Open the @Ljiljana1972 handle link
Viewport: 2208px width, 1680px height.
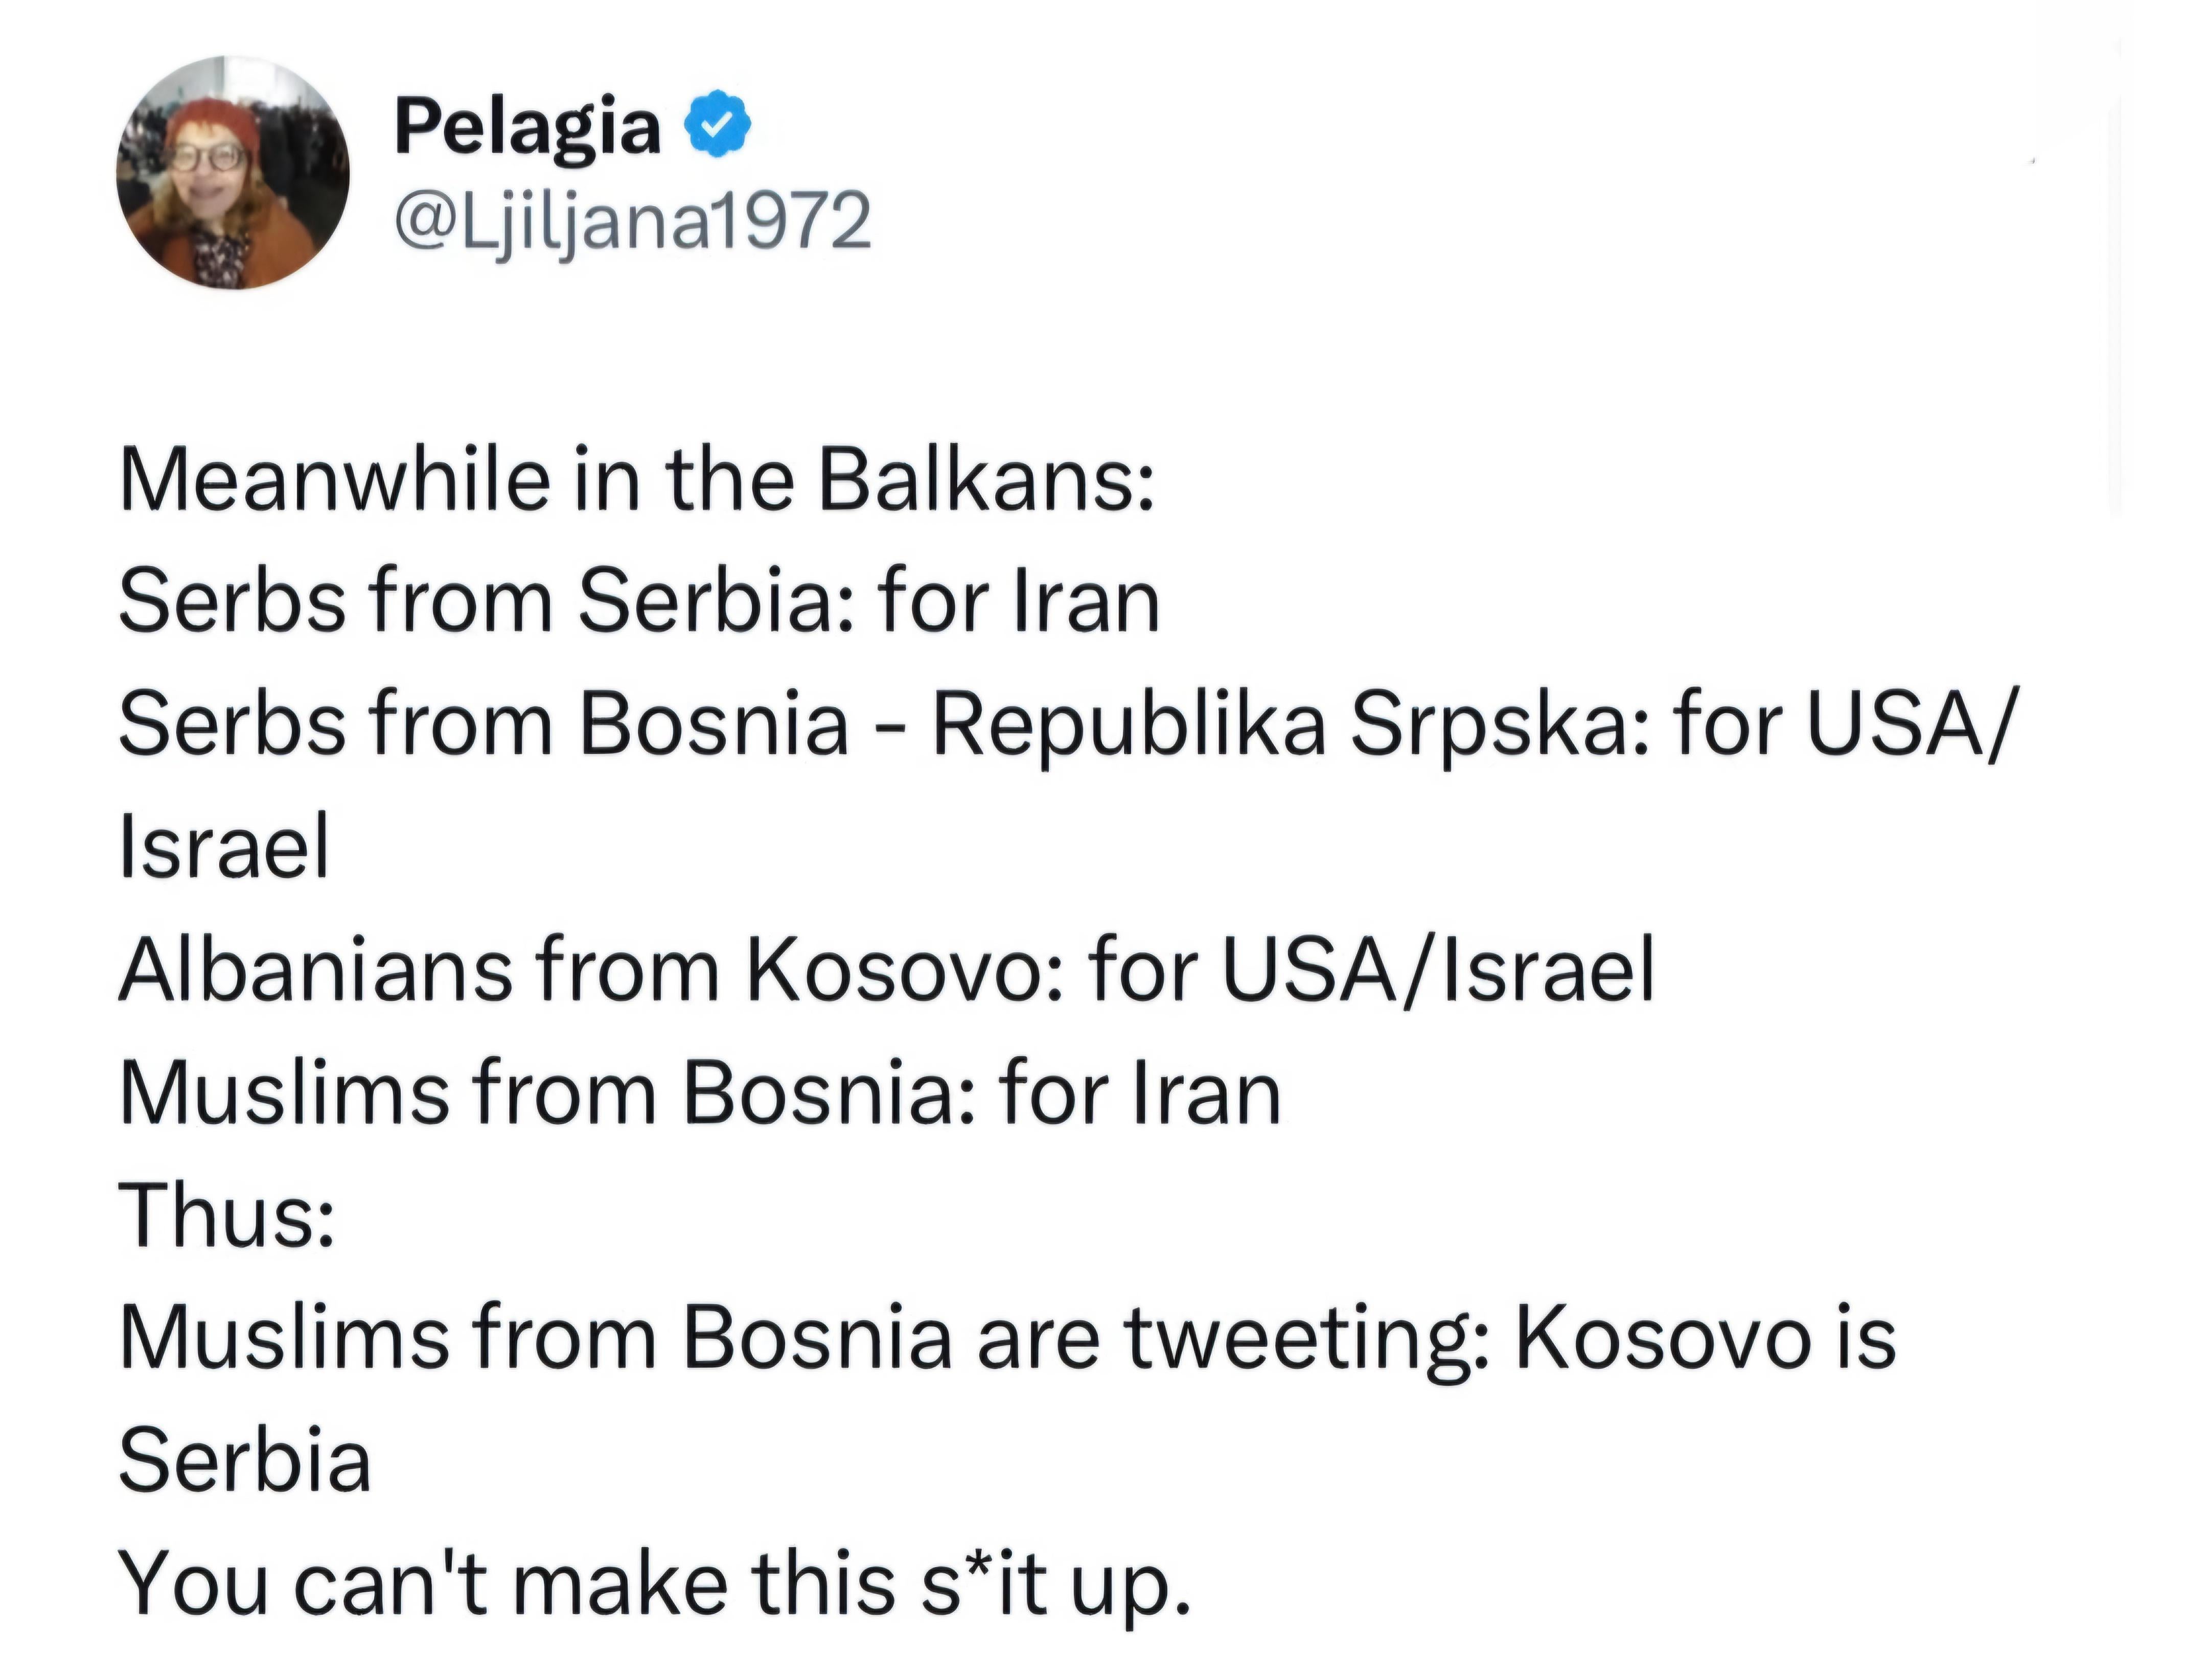point(633,222)
